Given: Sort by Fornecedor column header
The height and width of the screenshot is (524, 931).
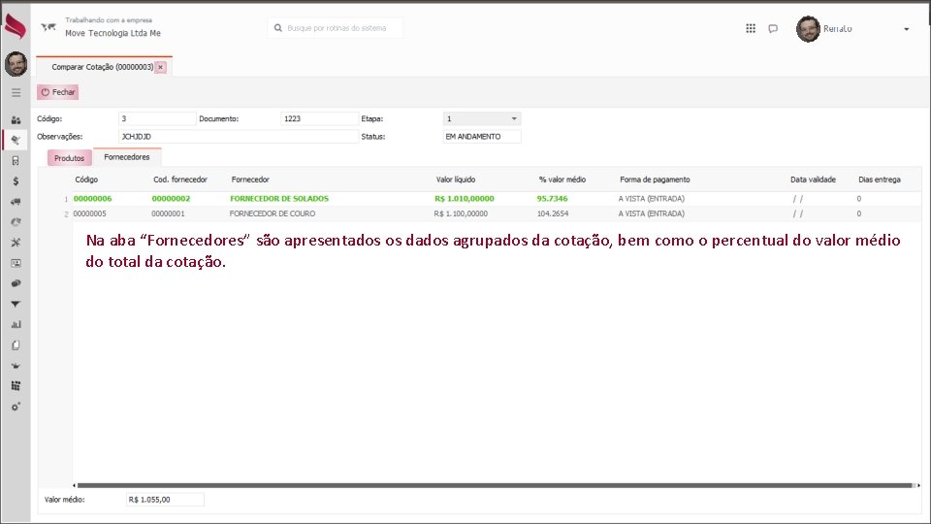Looking at the screenshot, I should click(250, 180).
